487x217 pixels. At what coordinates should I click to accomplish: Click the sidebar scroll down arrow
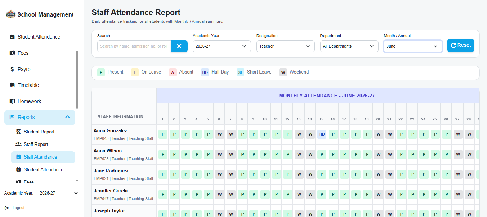click(77, 180)
